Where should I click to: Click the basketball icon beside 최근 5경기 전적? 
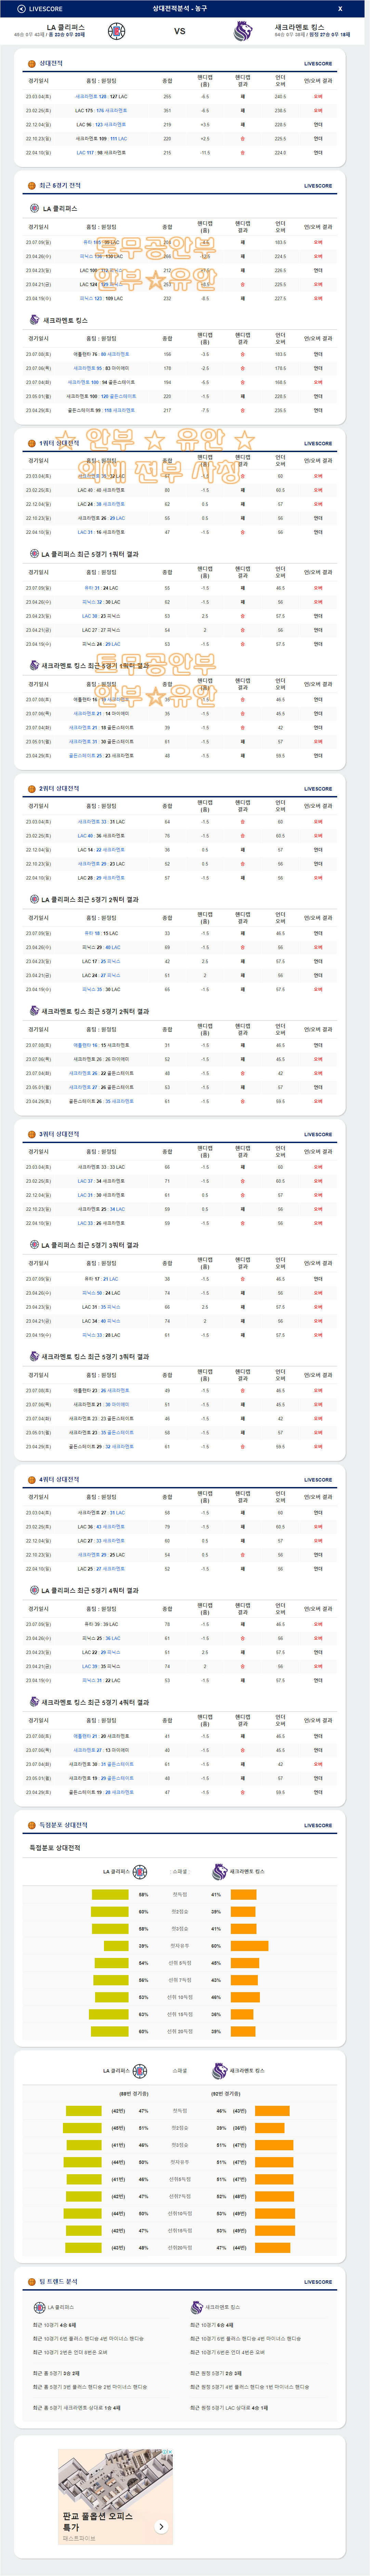pos(32,185)
